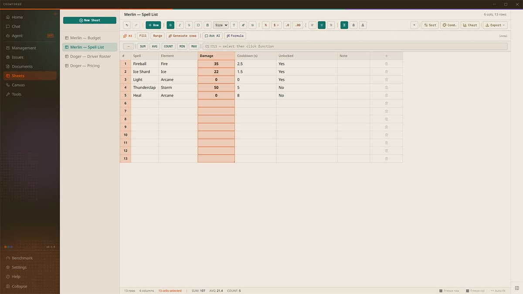Select bottom vertical alignment
This screenshot has height=294, width=523.
363,25
